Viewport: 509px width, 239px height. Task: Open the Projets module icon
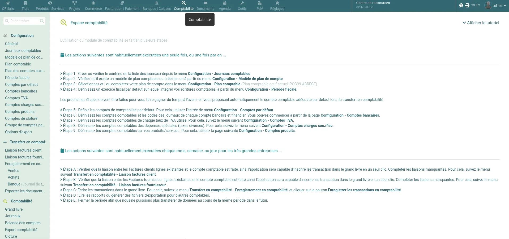(75, 3)
